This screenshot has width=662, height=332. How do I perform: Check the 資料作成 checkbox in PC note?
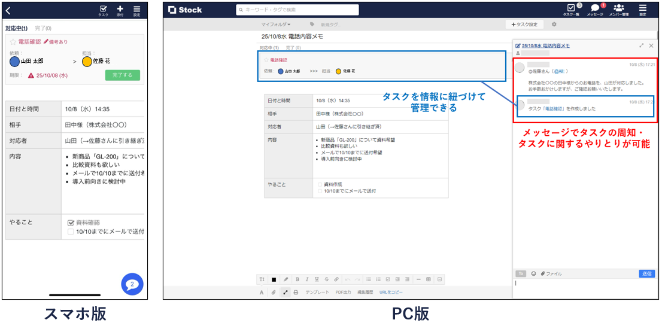[320, 184]
